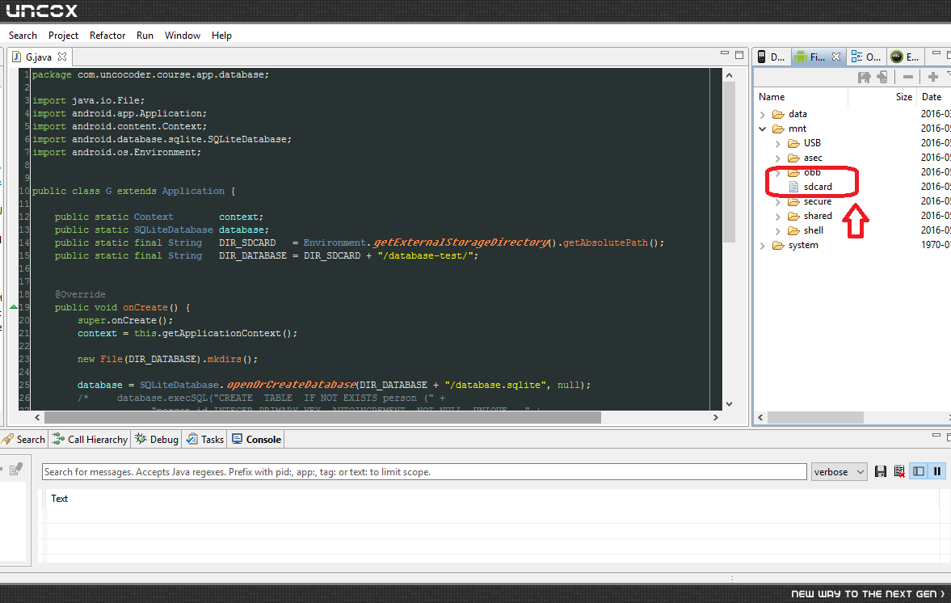Viewport: 951px width, 603px height.
Task: Expand the shell folder node
Action: click(x=777, y=231)
